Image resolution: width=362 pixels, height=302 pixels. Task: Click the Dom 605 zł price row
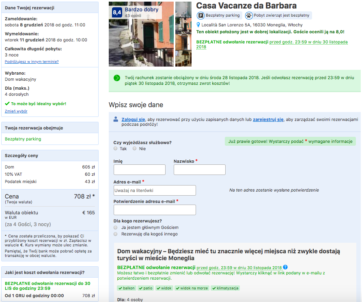pyautogui.click(x=50, y=167)
